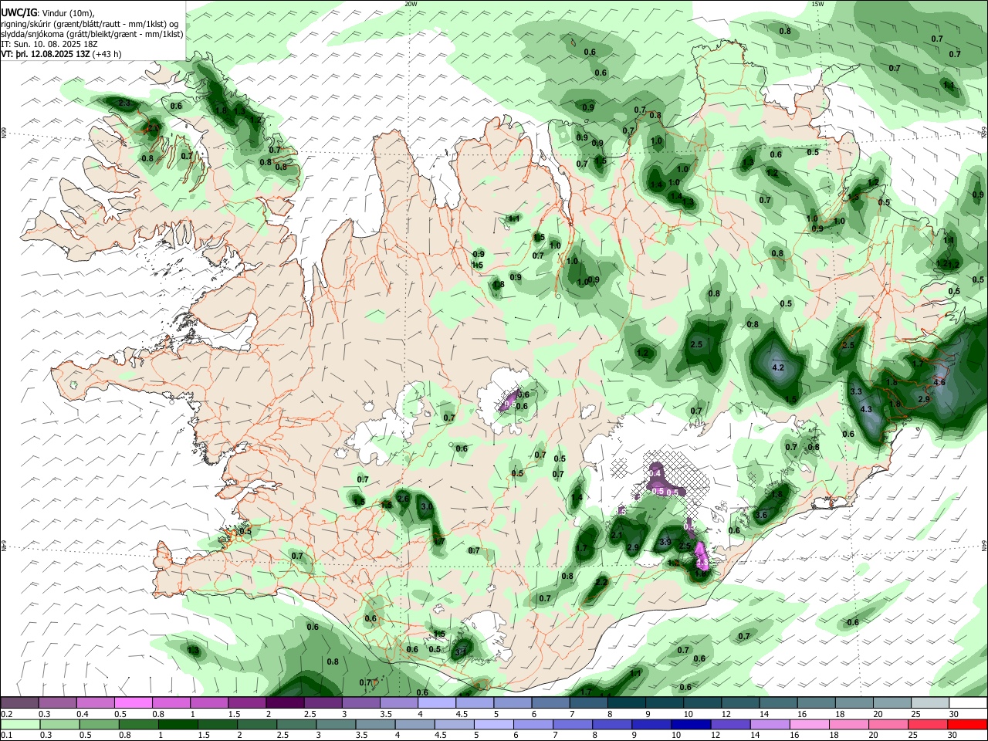Click the bold "UWC/IG" title text
The width and height of the screenshot is (988, 741).
click(x=19, y=12)
